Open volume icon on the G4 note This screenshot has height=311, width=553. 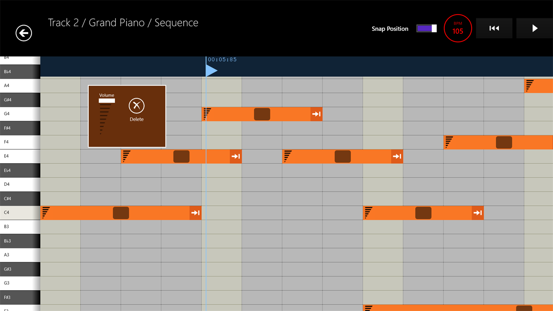coord(207,114)
